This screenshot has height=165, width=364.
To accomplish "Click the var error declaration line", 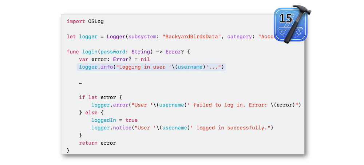I will pos(114,59).
